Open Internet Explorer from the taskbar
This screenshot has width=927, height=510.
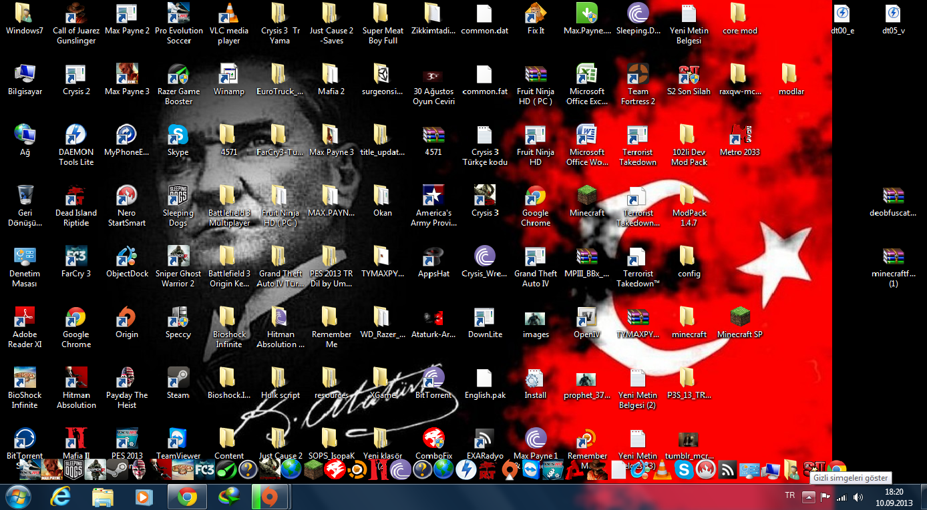click(x=61, y=496)
